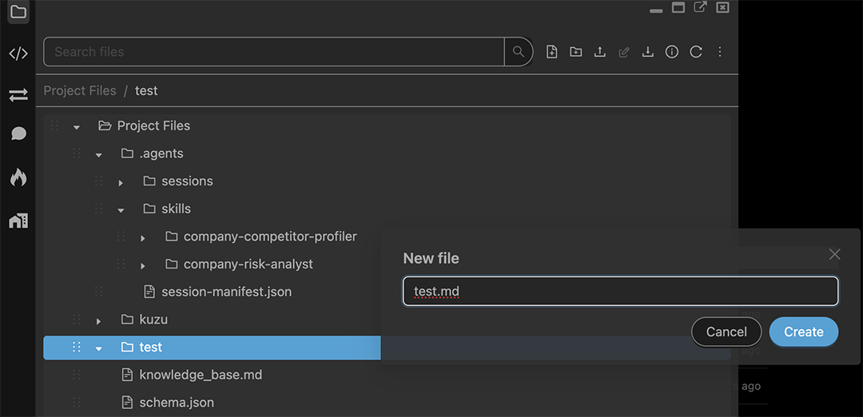Open the three-dot more options menu

[720, 52]
